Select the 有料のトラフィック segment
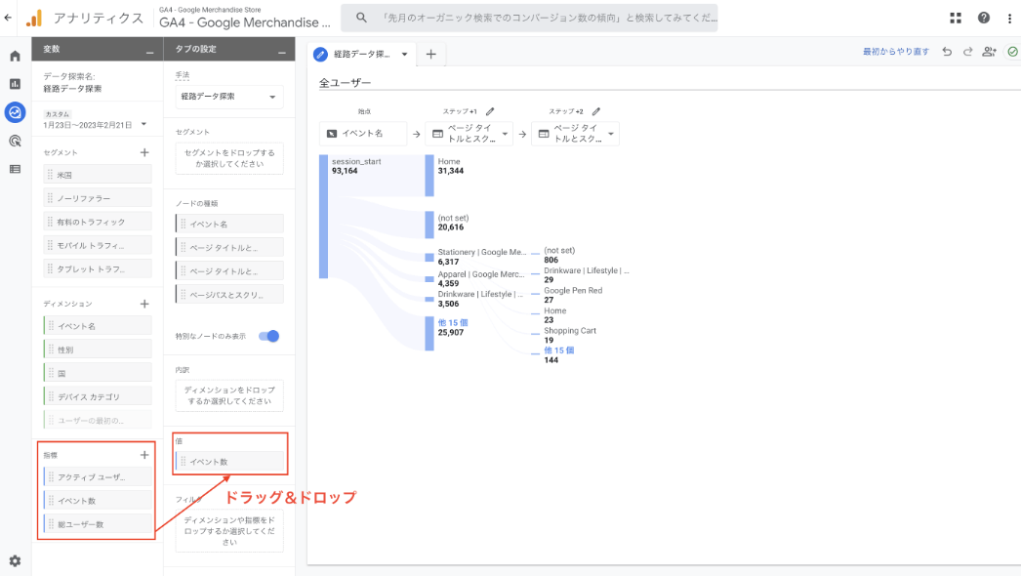1021x576 pixels. (x=98, y=222)
